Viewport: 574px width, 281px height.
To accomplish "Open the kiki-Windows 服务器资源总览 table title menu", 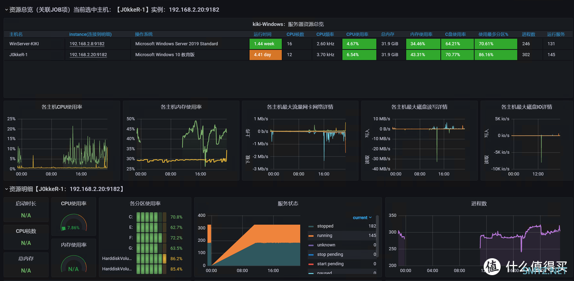I will (x=288, y=24).
